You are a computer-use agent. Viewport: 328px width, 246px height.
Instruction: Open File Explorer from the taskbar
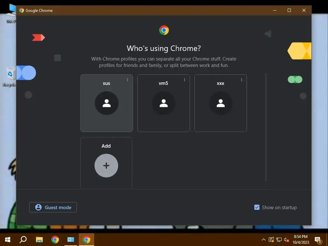click(x=39, y=240)
